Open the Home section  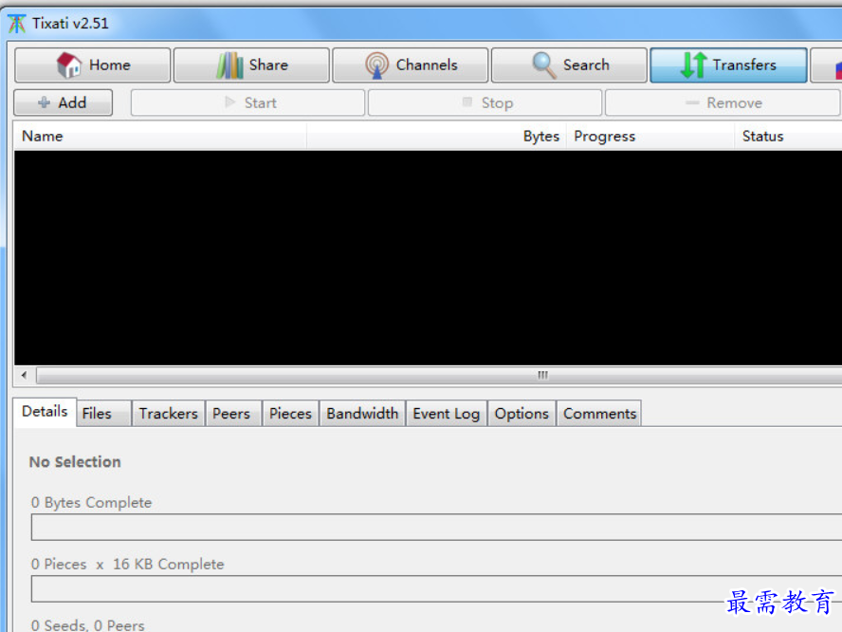point(92,65)
